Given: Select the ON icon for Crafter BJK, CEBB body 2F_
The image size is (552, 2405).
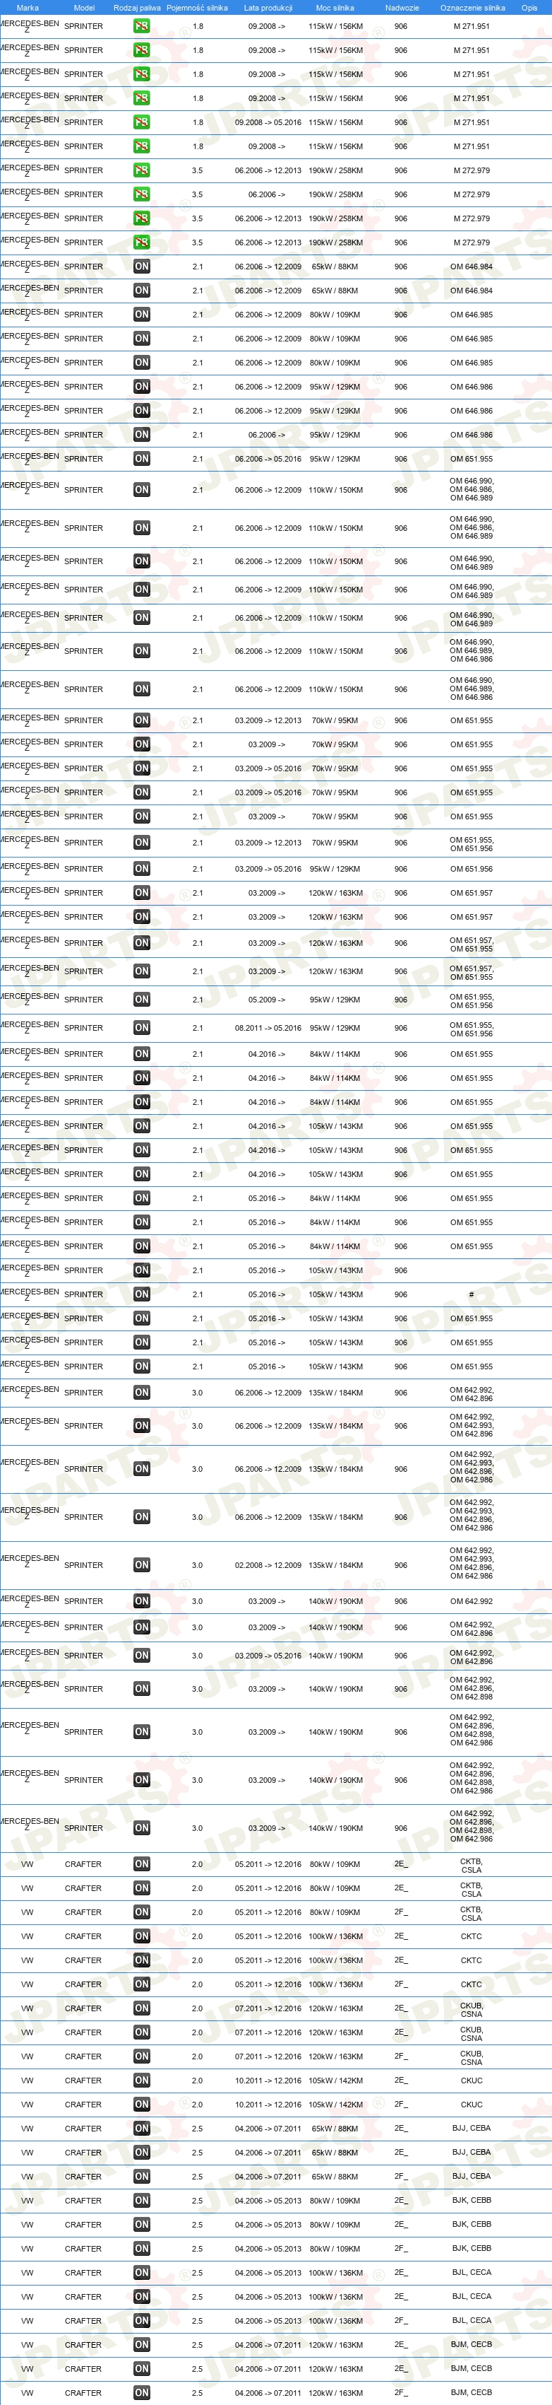Looking at the screenshot, I should coord(142,2248).
